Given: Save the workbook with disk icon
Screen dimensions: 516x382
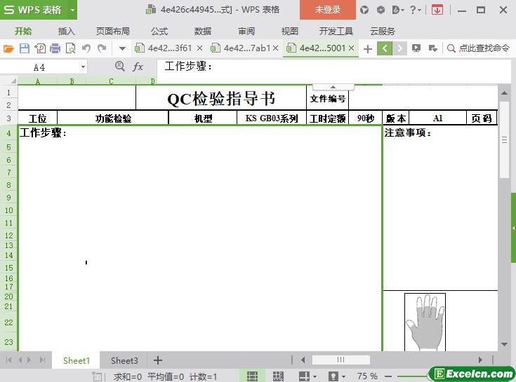Looking at the screenshot, I should 25,48.
